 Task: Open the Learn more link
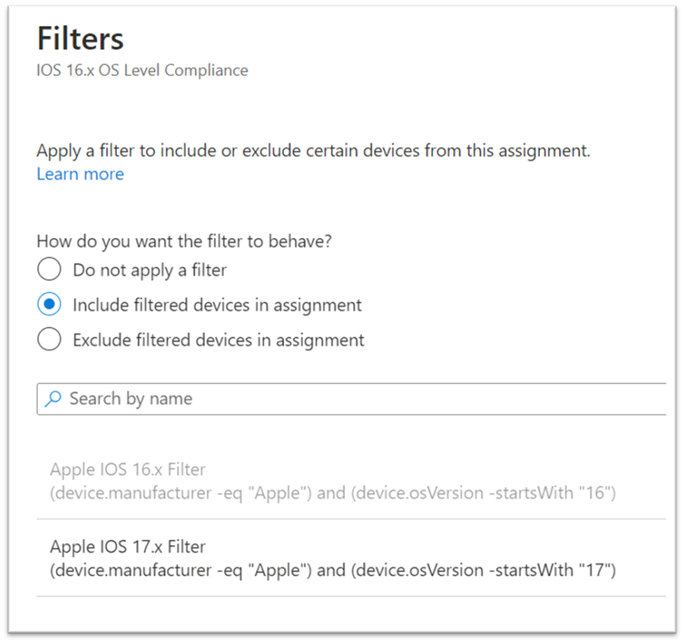[x=80, y=174]
